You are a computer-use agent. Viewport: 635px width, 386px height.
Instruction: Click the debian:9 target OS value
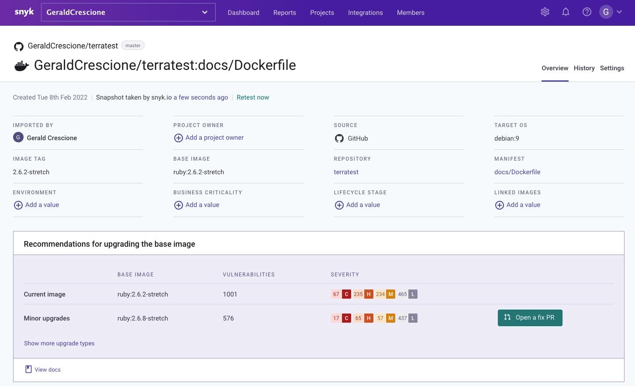tap(507, 138)
